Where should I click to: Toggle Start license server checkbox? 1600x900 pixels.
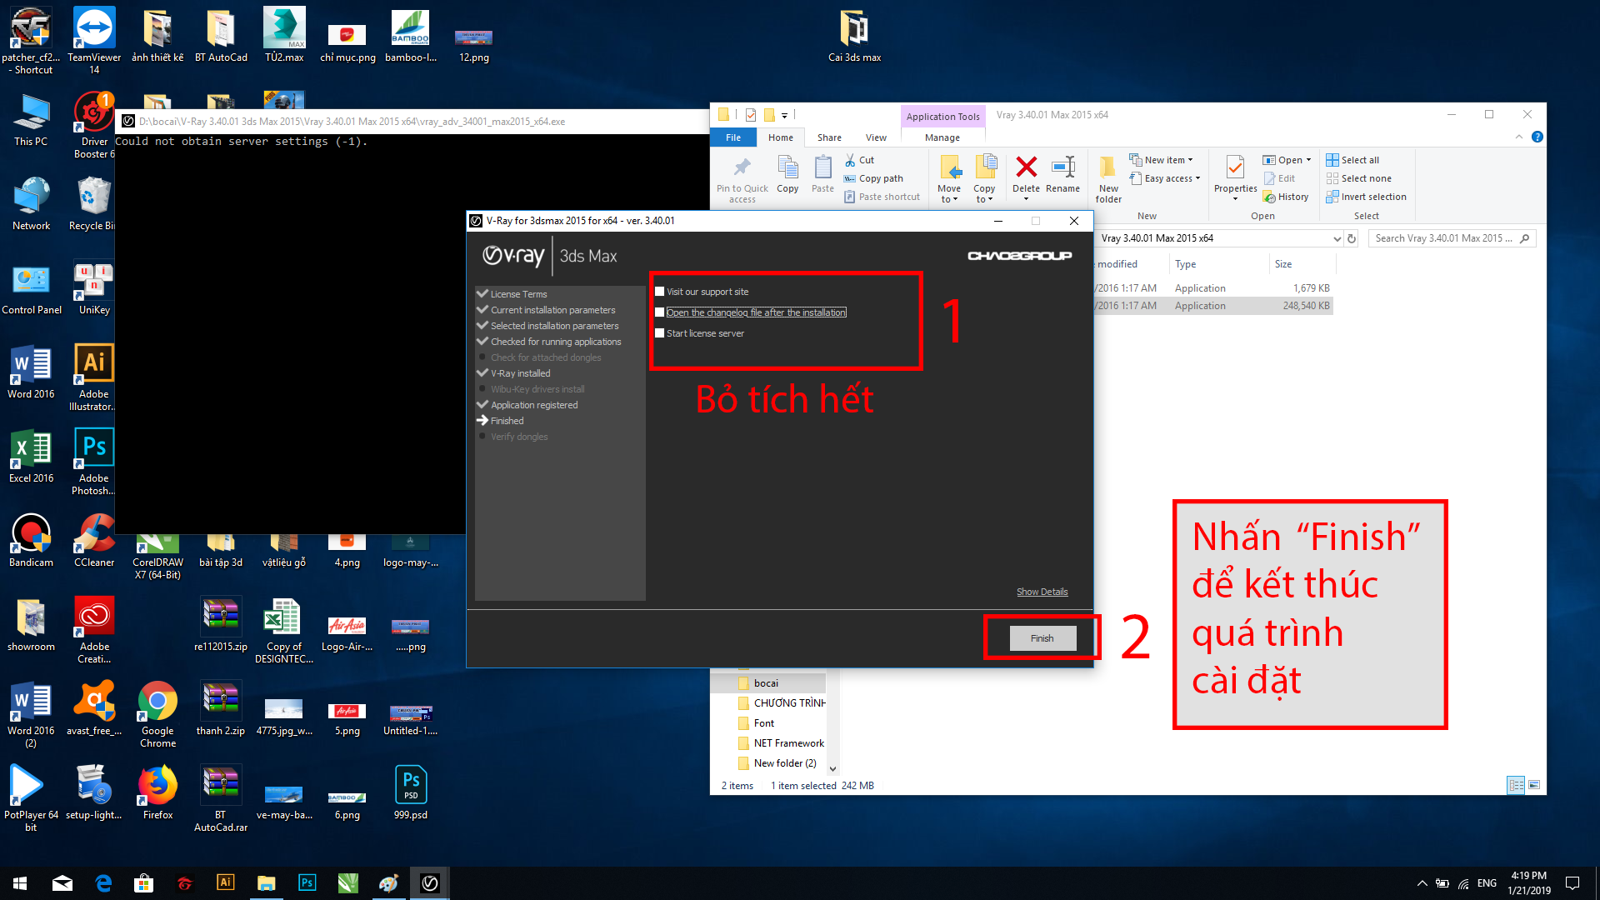(660, 333)
